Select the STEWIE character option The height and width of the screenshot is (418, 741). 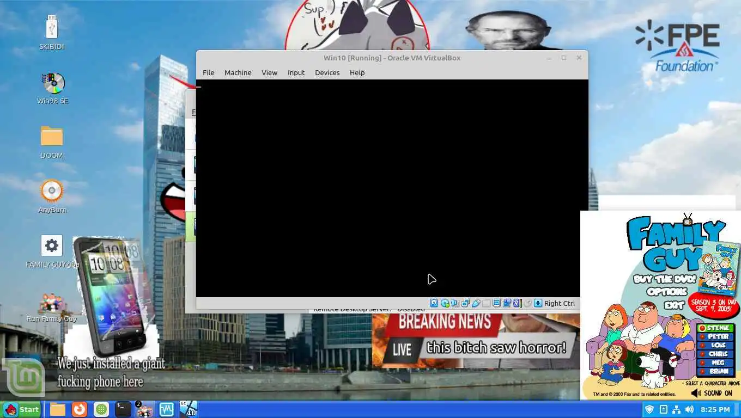pyautogui.click(x=716, y=328)
